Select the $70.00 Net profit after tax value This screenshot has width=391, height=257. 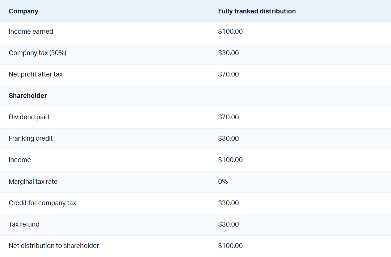coord(228,74)
